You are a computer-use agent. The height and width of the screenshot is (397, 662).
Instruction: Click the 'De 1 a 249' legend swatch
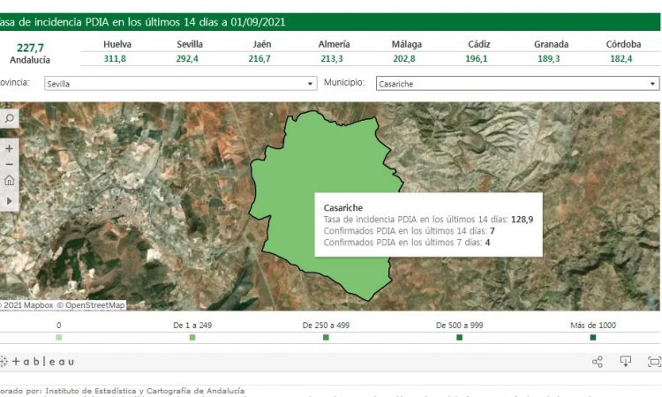[192, 337]
